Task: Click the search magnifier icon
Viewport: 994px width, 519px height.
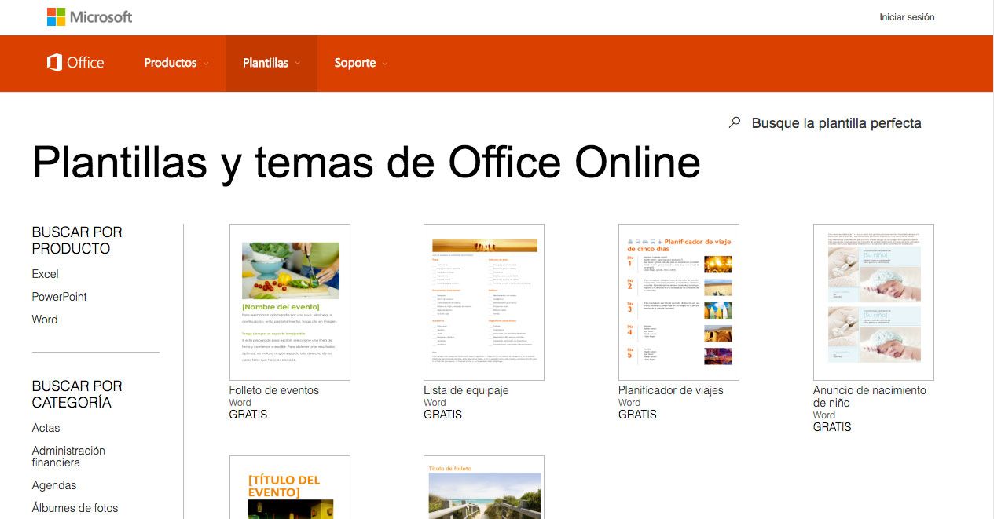Action: 735,122
